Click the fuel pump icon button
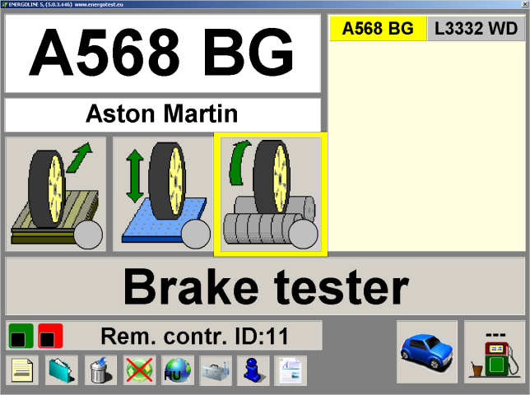Image resolution: width=530 pixels, height=395 pixels. (494, 351)
